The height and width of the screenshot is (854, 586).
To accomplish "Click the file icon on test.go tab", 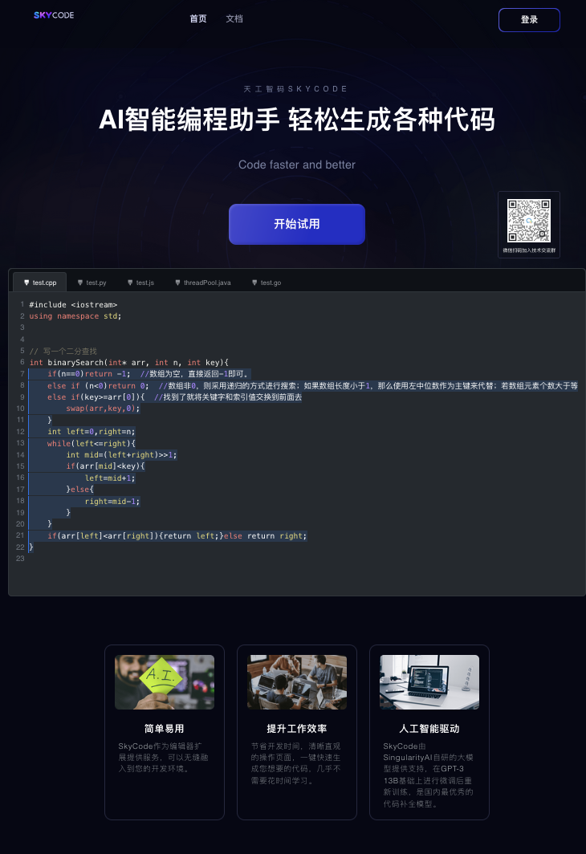I will click(x=254, y=283).
